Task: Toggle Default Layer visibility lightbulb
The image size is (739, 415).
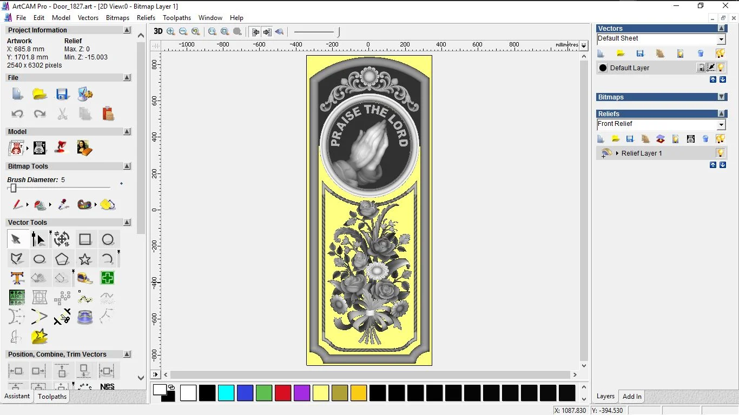Action: (x=721, y=68)
